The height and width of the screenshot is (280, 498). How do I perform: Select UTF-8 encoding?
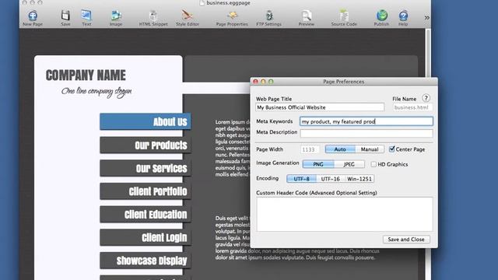301,179
